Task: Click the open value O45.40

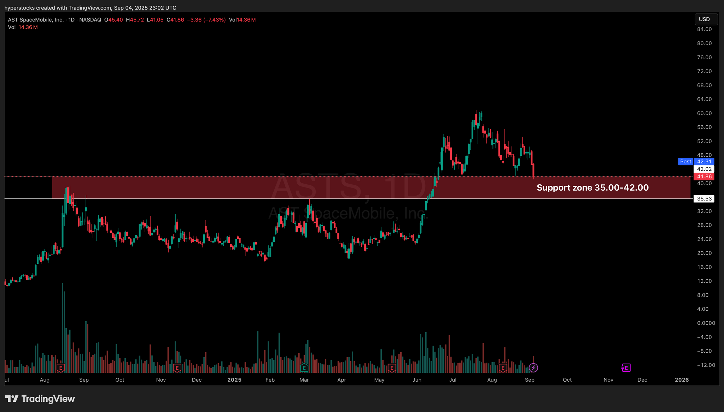Action: pos(113,20)
